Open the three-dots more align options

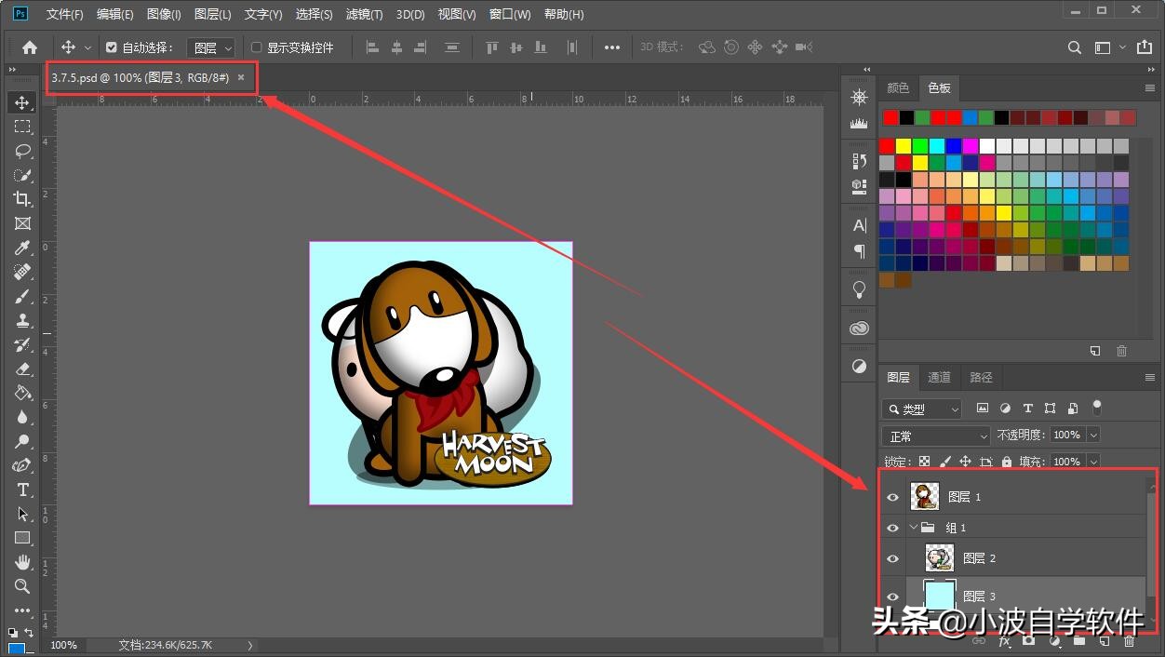pyautogui.click(x=611, y=47)
